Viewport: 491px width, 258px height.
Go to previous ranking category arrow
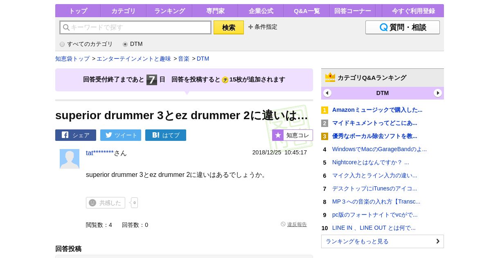click(327, 93)
